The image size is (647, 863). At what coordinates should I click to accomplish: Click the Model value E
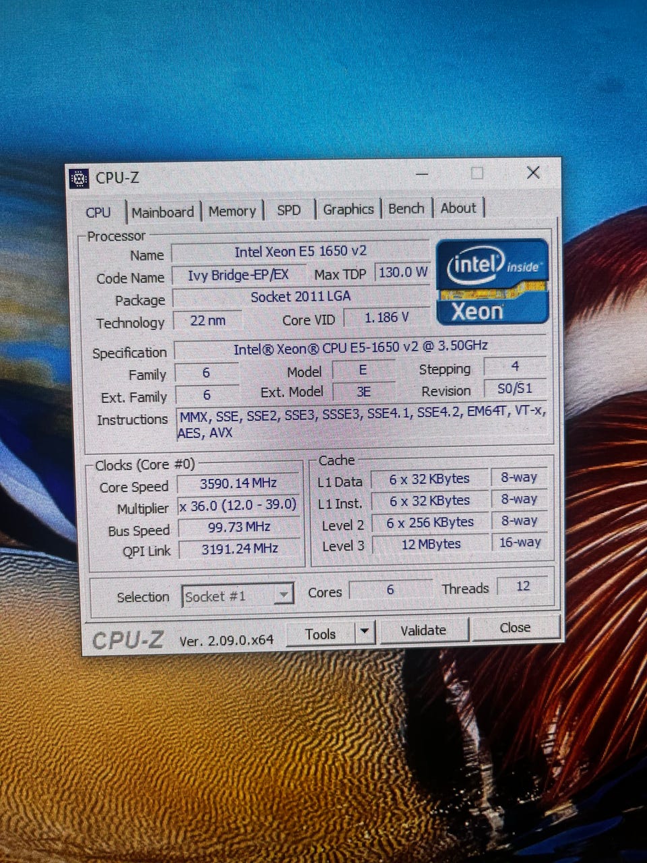point(363,370)
